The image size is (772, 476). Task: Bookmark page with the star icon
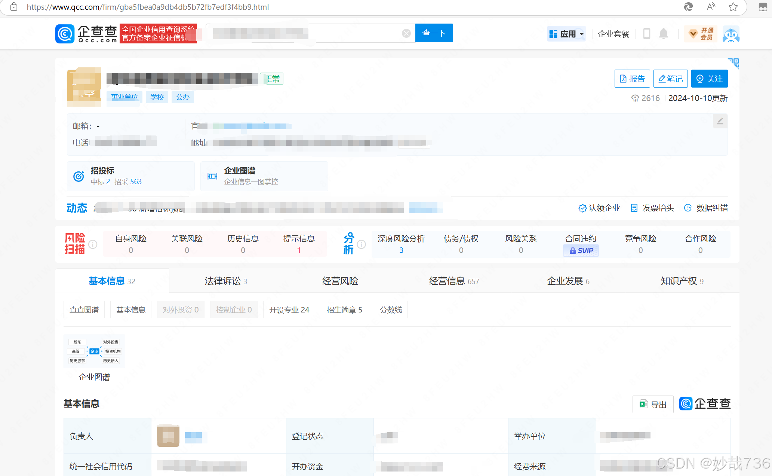point(733,7)
